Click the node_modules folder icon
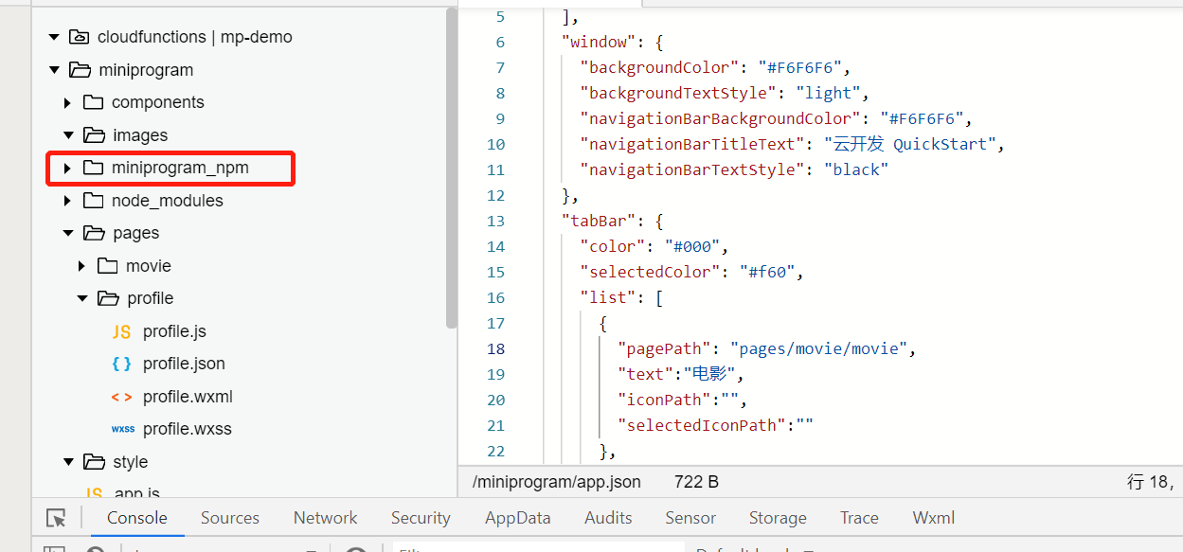 (93, 201)
